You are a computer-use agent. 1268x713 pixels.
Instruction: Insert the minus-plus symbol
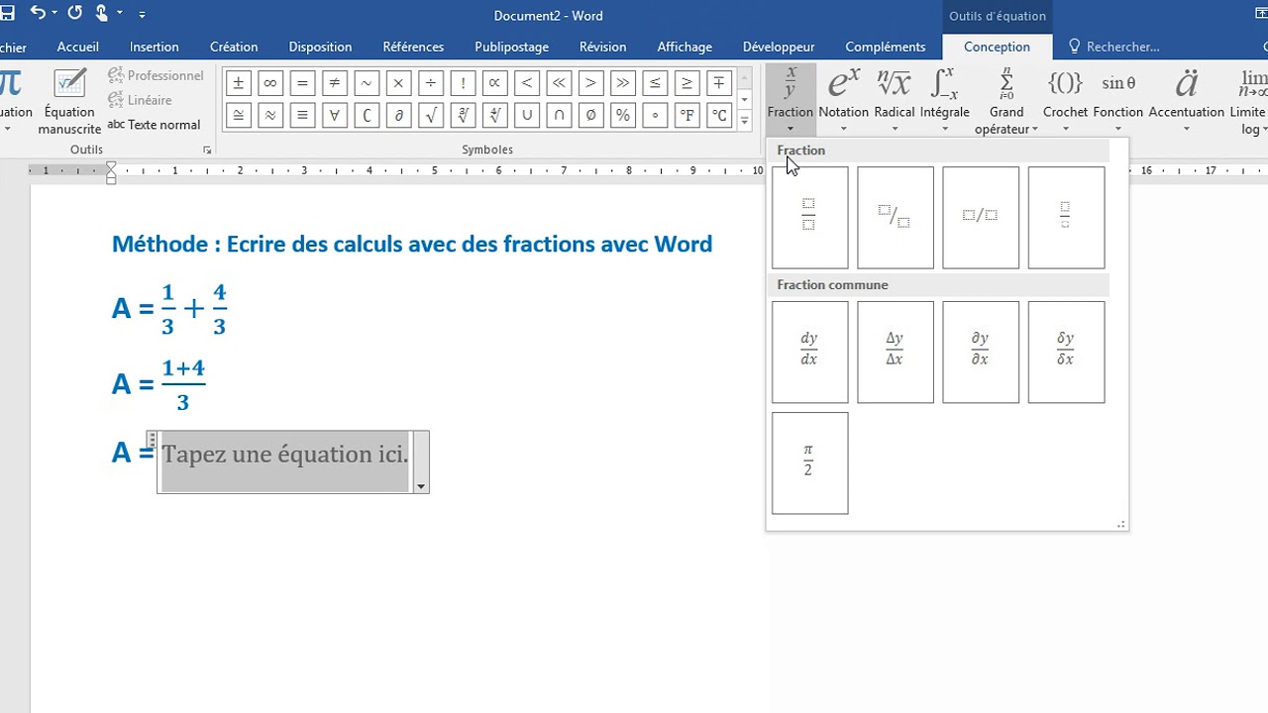720,83
